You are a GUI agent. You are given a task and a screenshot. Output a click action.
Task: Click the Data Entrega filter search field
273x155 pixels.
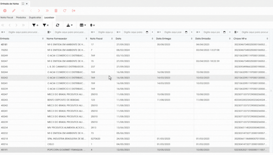(x=173, y=32)
